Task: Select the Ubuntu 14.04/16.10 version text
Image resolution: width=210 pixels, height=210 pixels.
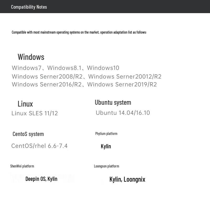Action: click(x=123, y=113)
